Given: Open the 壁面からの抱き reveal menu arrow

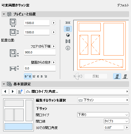Looking at the screenshot, I should click(x=54, y=62).
